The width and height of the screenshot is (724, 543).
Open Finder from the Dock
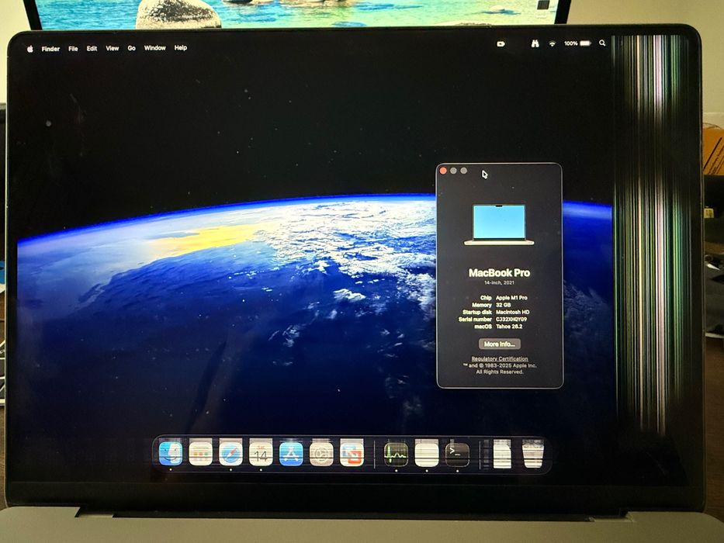171,453
